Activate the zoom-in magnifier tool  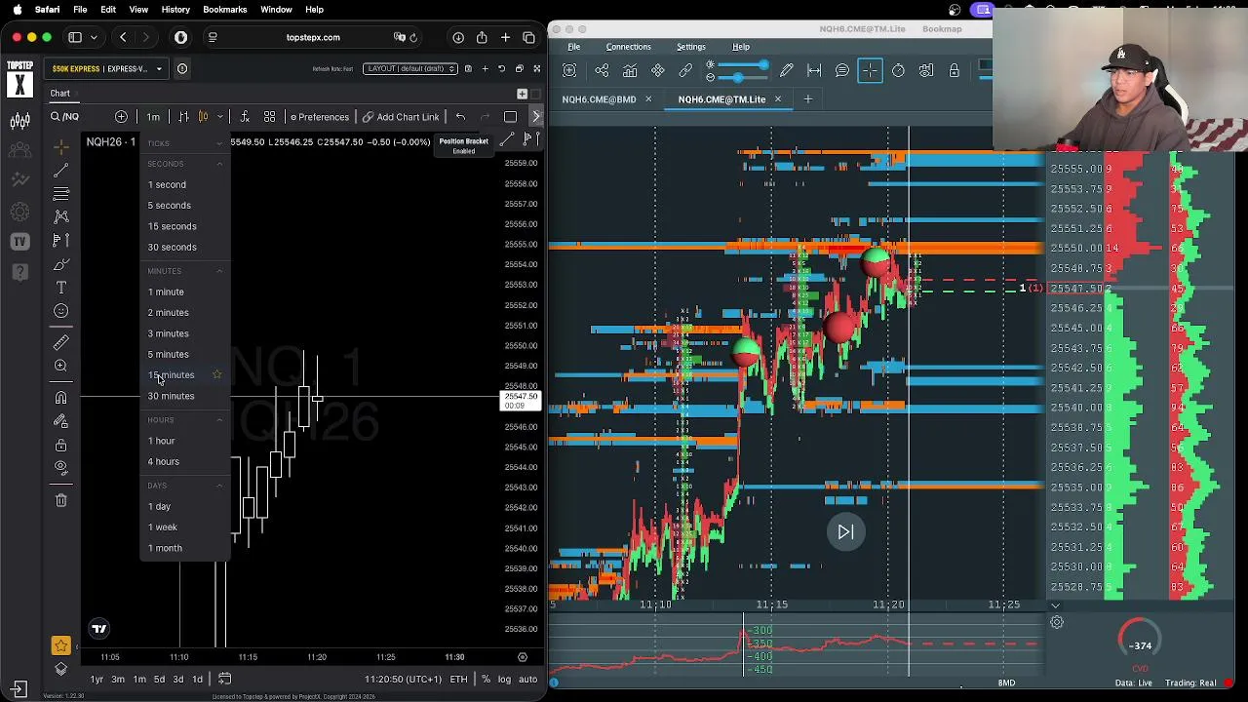pos(60,366)
